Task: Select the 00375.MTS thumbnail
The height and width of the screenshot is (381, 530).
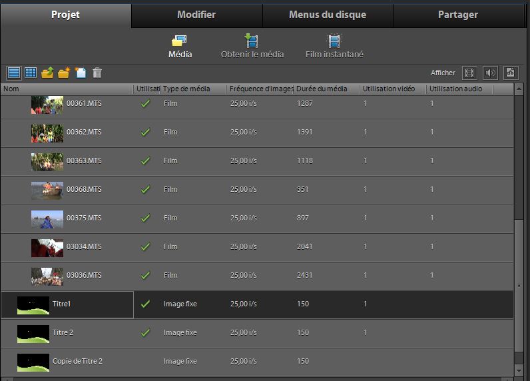Action: tap(47, 219)
